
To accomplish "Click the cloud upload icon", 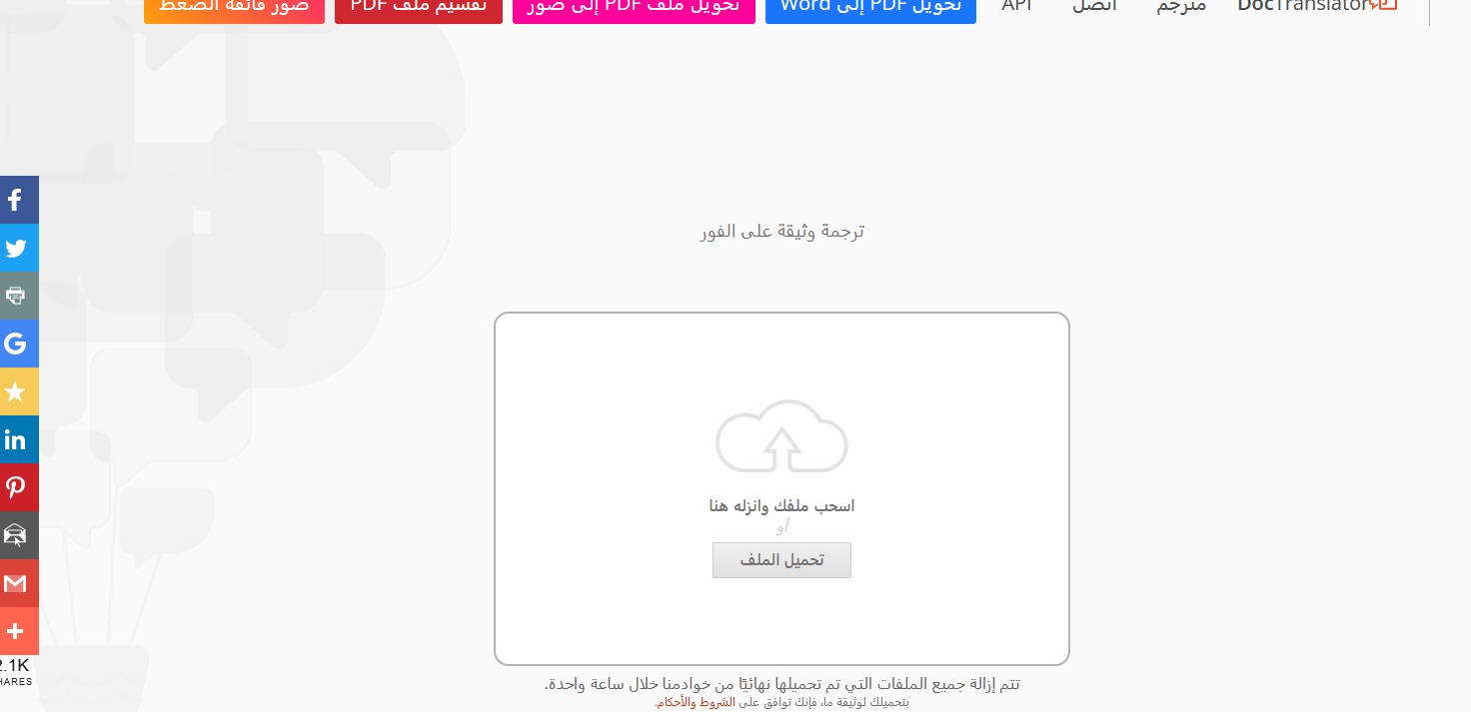I will (781, 436).
